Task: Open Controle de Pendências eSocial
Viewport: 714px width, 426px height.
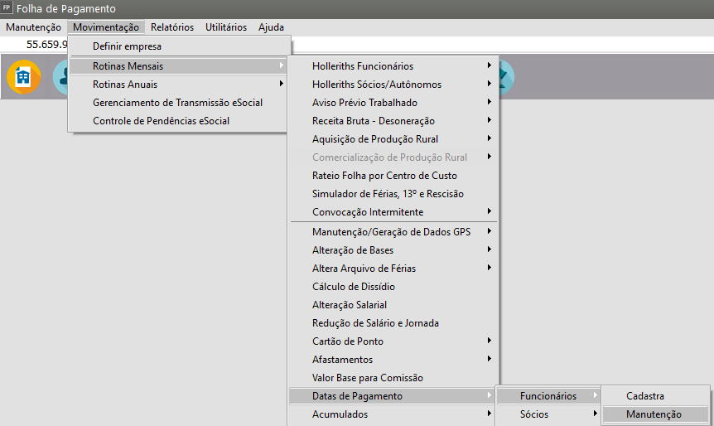Action: tap(161, 121)
